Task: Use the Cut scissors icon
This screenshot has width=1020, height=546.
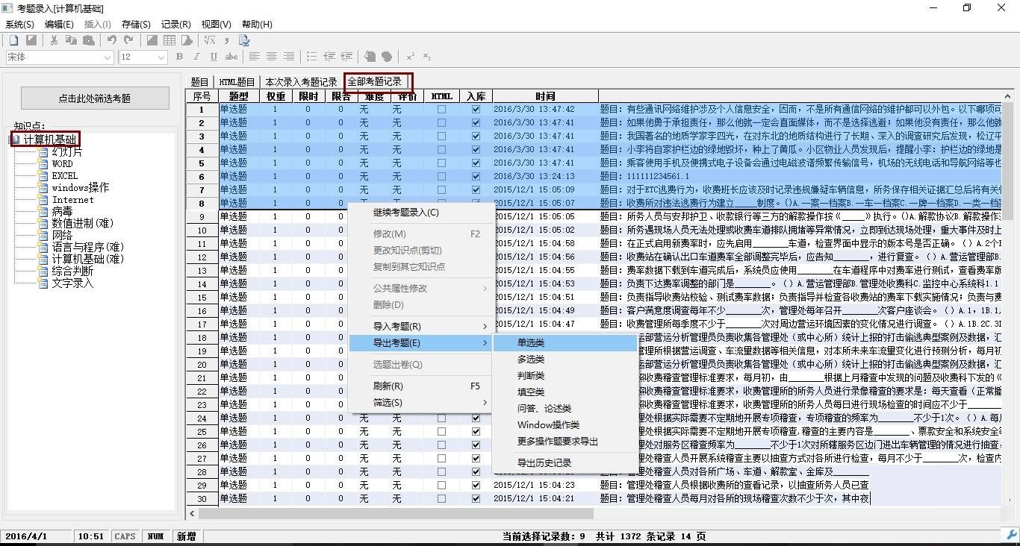Action: 54,40
